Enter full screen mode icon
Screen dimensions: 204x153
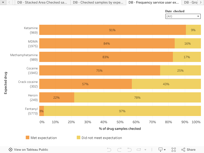[174, 150]
